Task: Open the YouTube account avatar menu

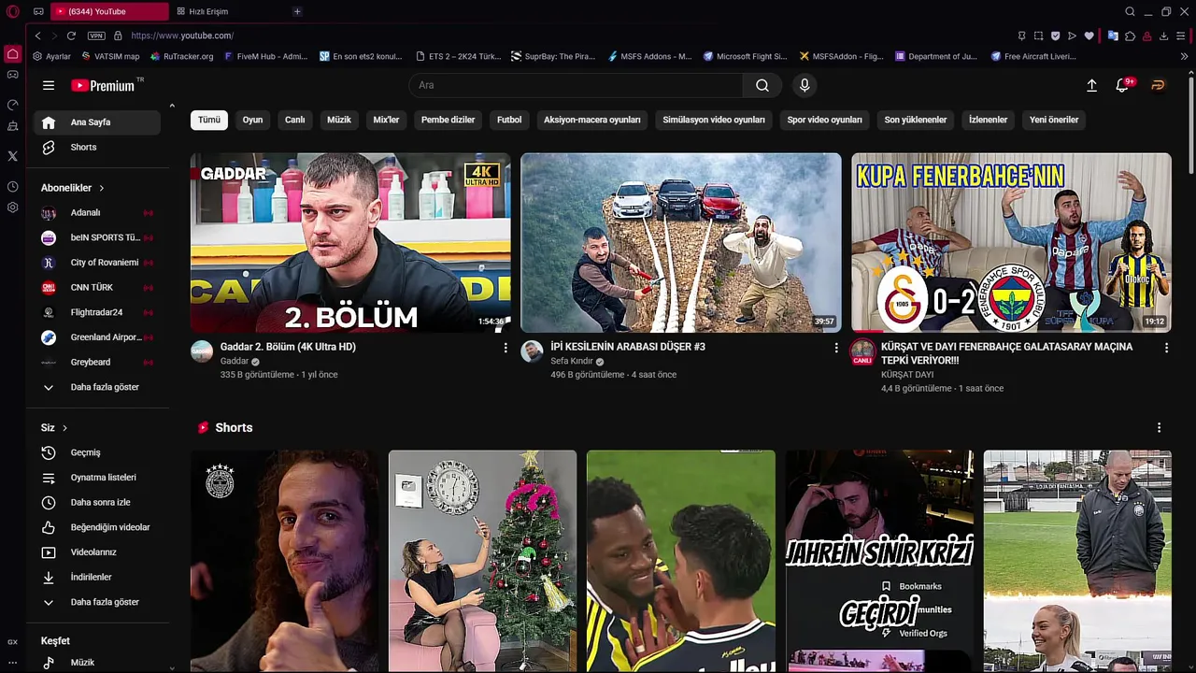Action: pos(1158,85)
